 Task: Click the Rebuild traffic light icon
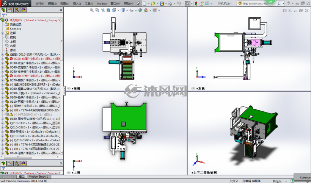pyautogui.click(x=196, y=3)
